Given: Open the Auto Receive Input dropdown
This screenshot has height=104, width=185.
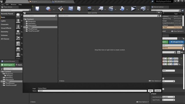Looking at the screenshot, I should (169, 97).
